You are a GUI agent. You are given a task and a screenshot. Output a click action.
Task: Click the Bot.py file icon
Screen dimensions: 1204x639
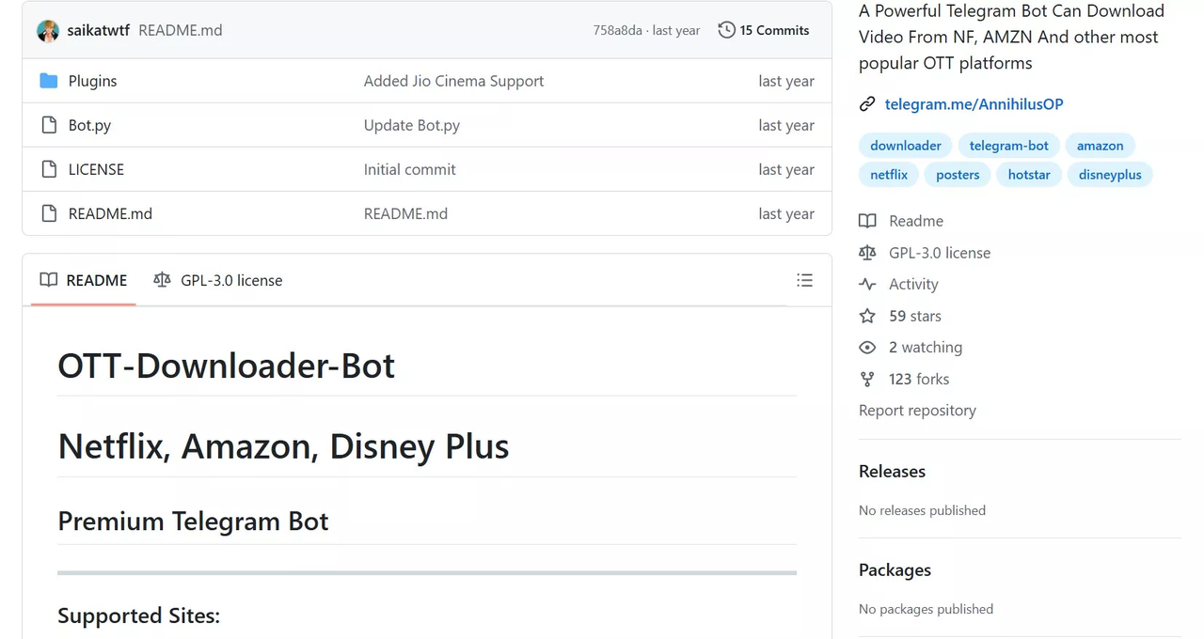tap(48, 124)
